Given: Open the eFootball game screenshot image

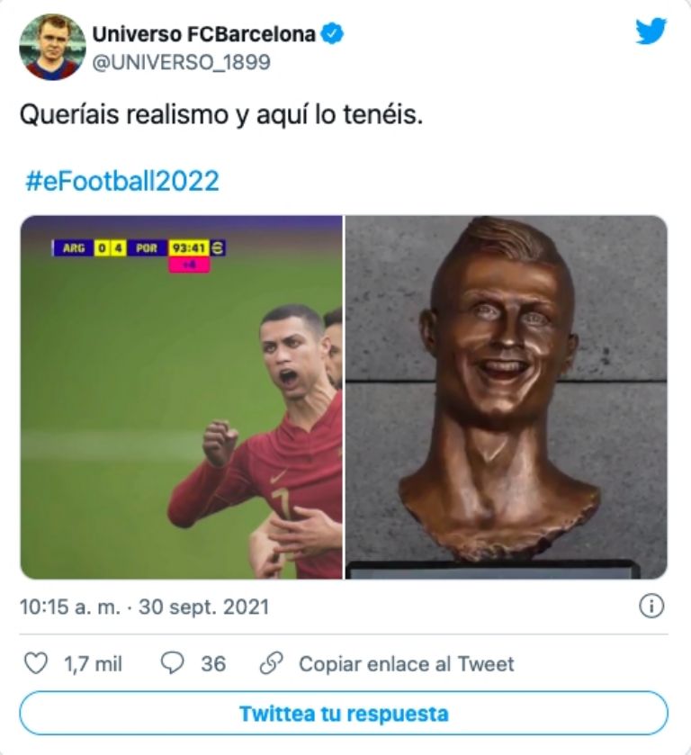Looking at the screenshot, I should (x=181, y=397).
